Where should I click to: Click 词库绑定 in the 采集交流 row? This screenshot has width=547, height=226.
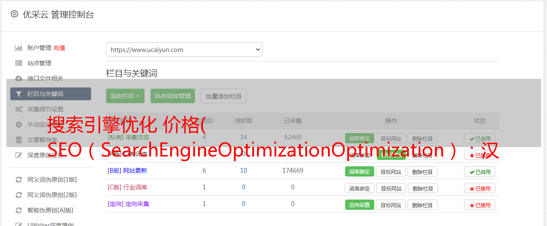360,138
